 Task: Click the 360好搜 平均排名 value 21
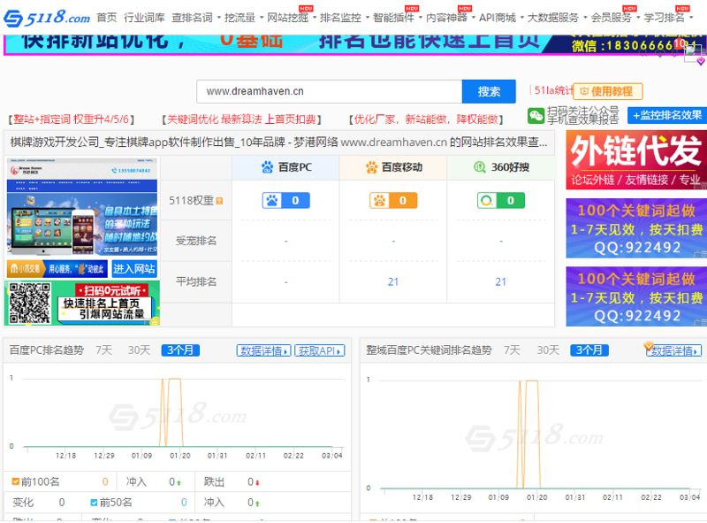coord(501,282)
